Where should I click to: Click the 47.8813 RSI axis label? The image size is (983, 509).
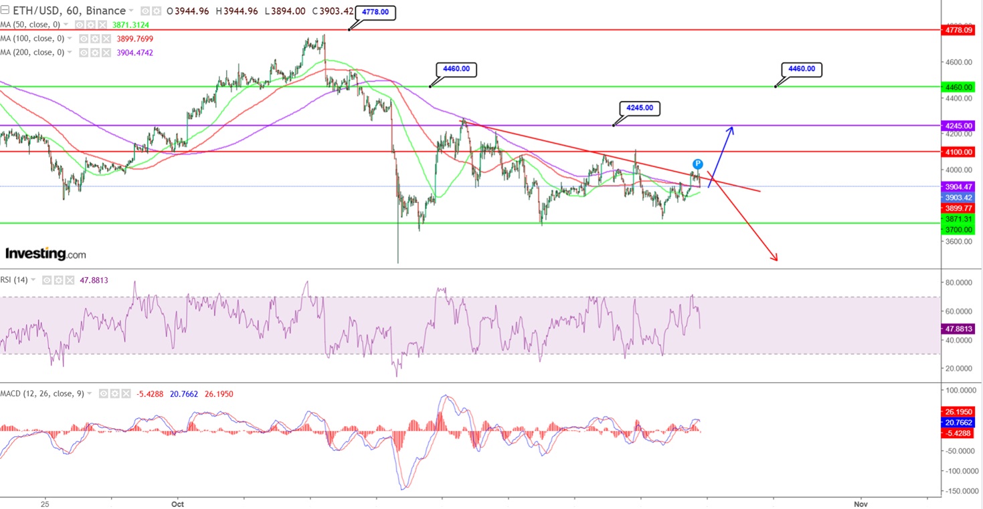(x=958, y=329)
